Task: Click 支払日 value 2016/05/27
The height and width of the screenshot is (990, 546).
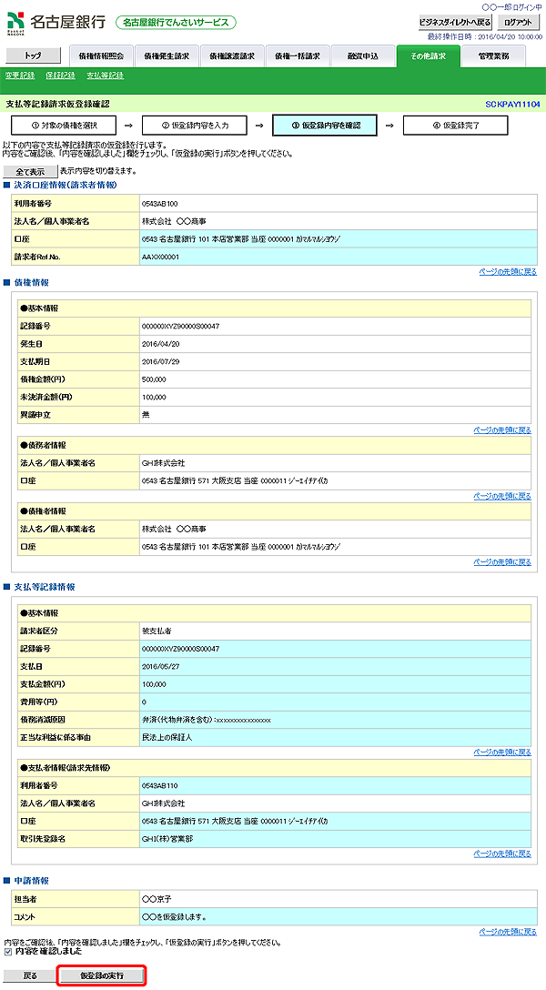Action: [x=161, y=666]
